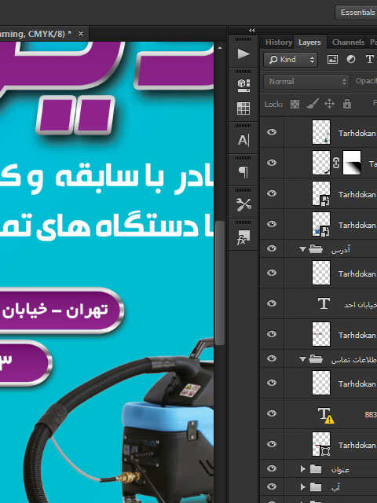This screenshot has height=503, width=377.
Task: Hide the masked layer using its eye
Action: pos(272,163)
